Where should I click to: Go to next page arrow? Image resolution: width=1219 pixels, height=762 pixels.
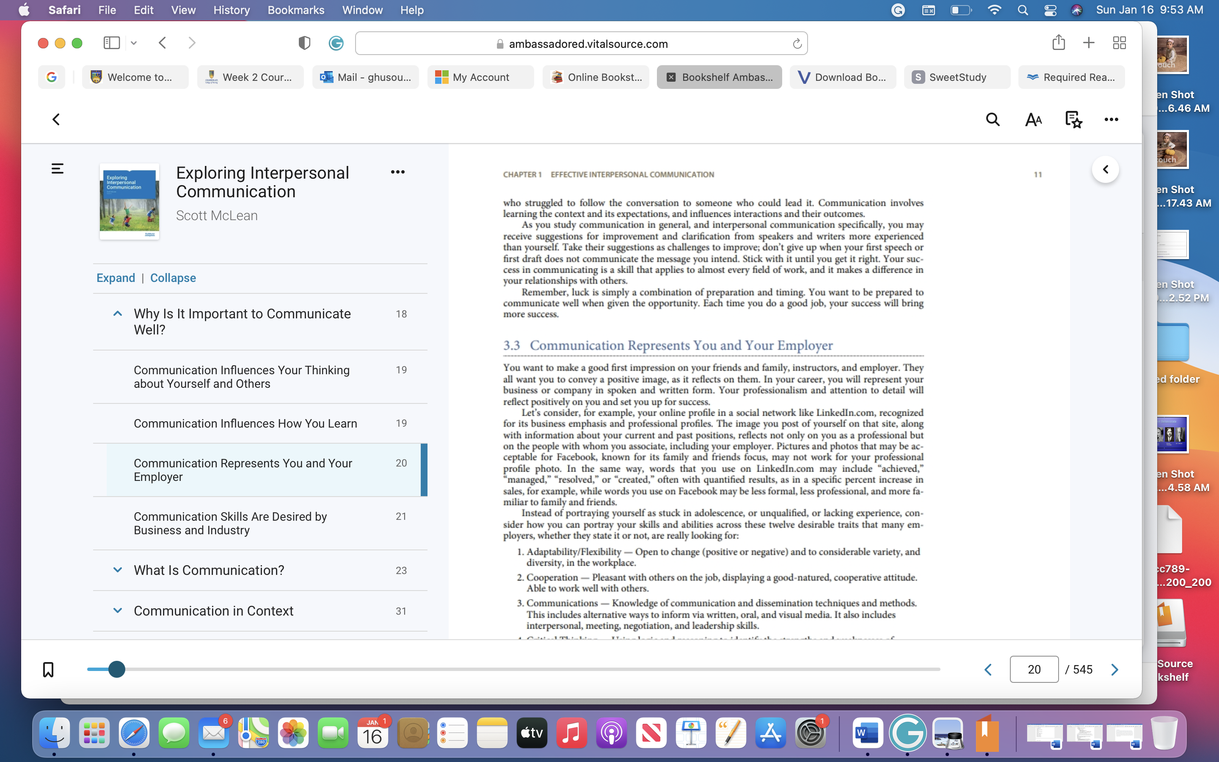pos(1114,669)
